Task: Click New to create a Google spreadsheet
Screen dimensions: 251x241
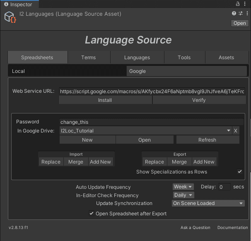Action: point(87,140)
